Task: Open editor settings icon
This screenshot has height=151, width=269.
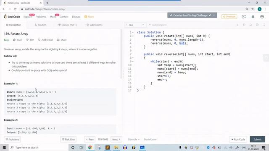Action: [257, 25]
